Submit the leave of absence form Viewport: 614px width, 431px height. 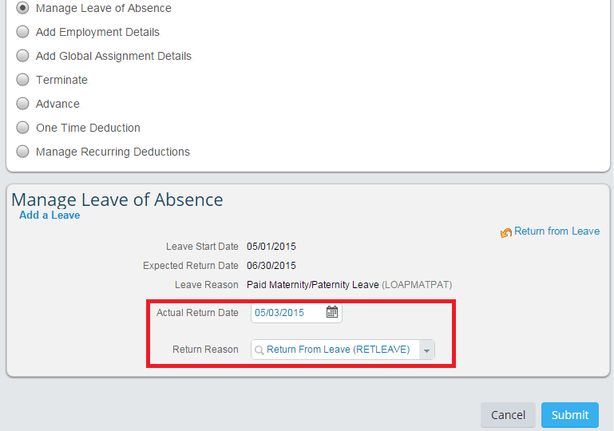pyautogui.click(x=569, y=415)
